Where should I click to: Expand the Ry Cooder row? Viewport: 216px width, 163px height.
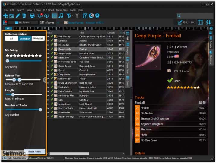pos(48,45)
